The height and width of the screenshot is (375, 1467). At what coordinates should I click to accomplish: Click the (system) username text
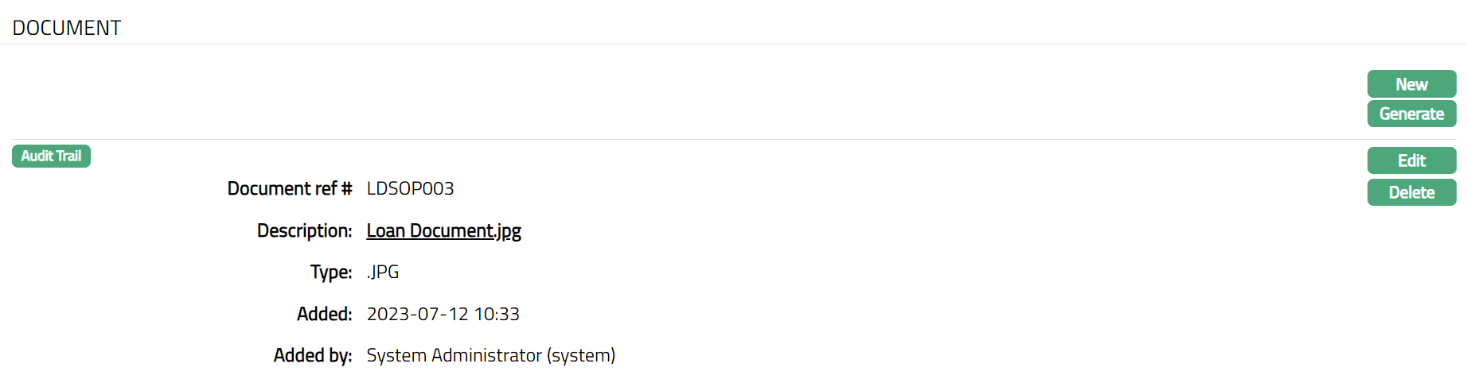click(x=581, y=355)
